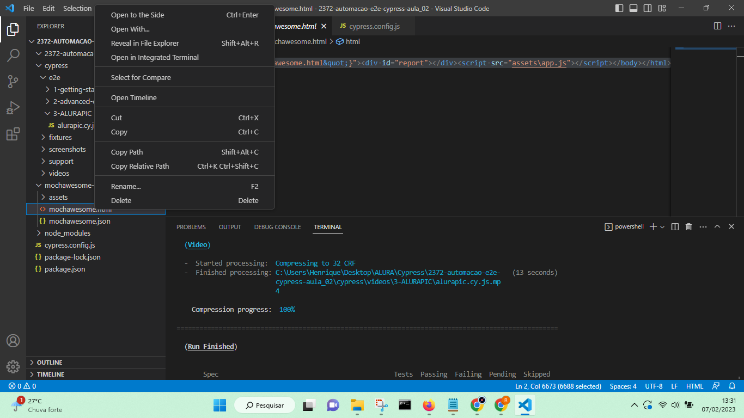Open the Run and Debug icon
Screen dimensions: 744x418
point(13,108)
